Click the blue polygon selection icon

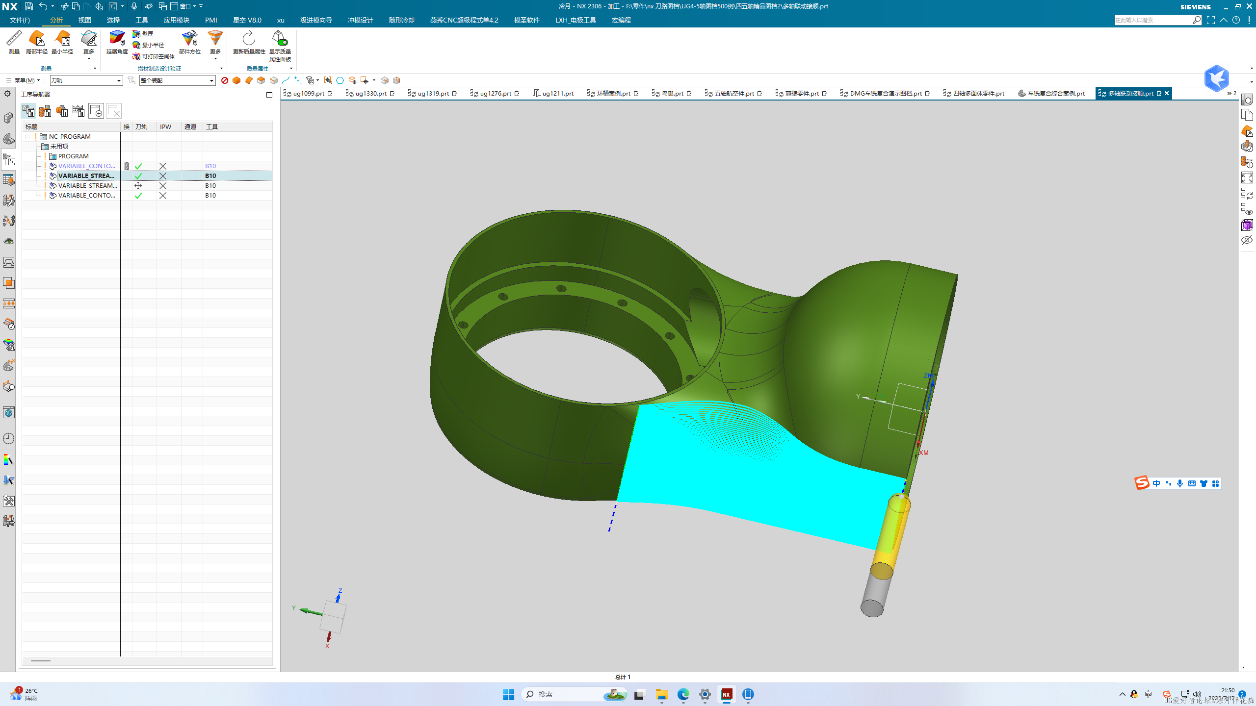[x=340, y=80]
